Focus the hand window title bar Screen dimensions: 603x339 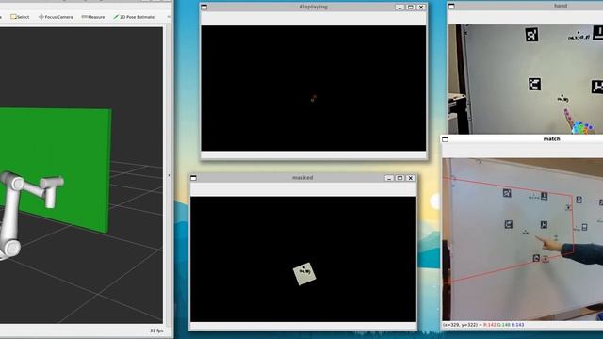point(561,6)
